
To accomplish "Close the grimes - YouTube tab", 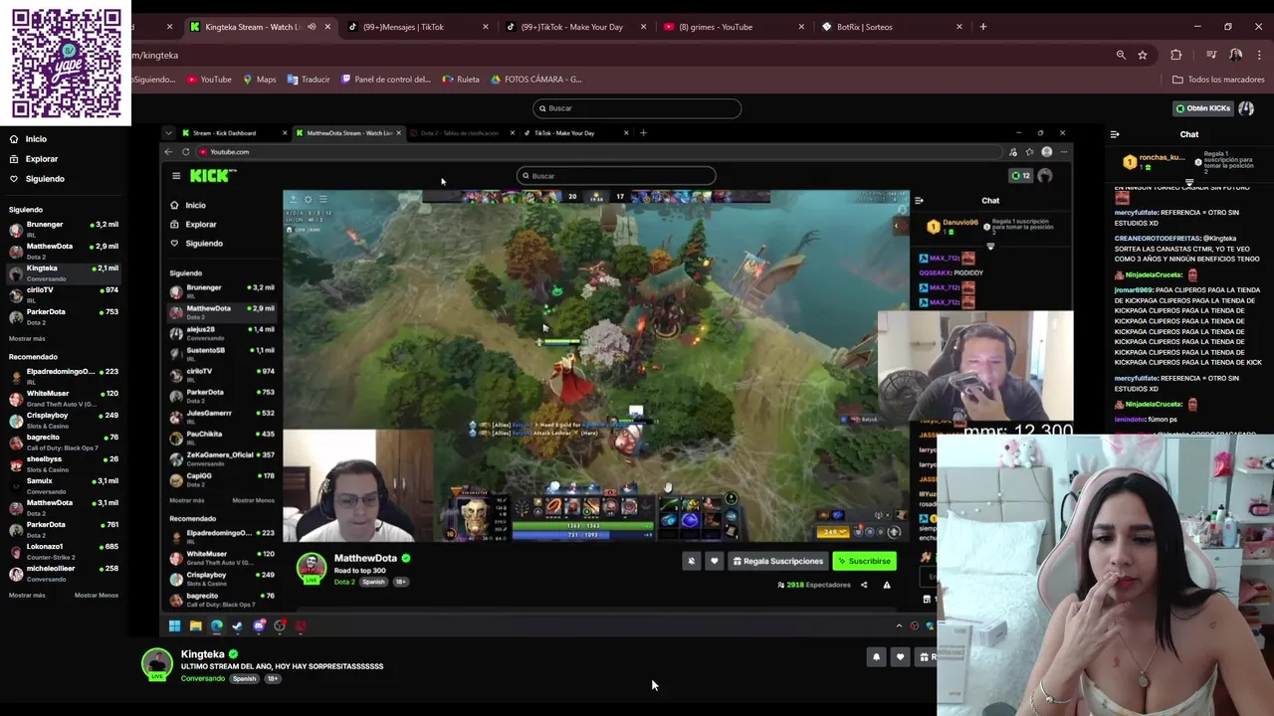I will point(801,27).
